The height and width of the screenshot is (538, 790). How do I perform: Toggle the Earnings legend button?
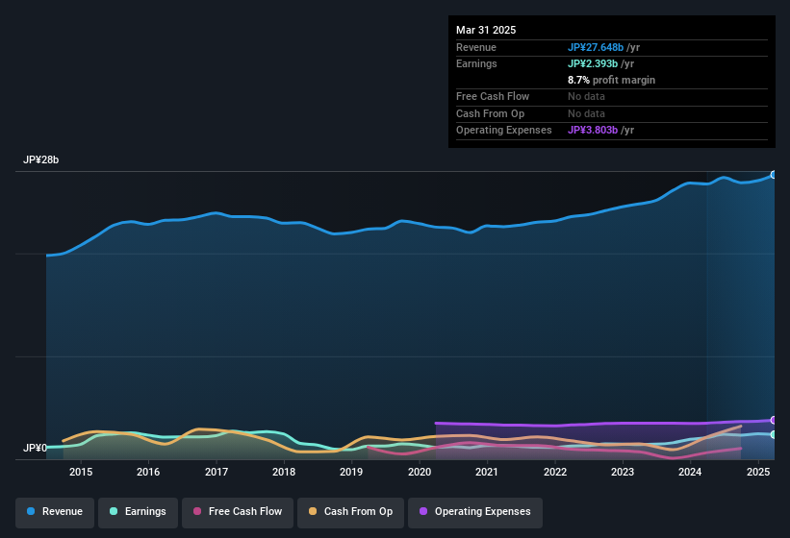pos(138,512)
